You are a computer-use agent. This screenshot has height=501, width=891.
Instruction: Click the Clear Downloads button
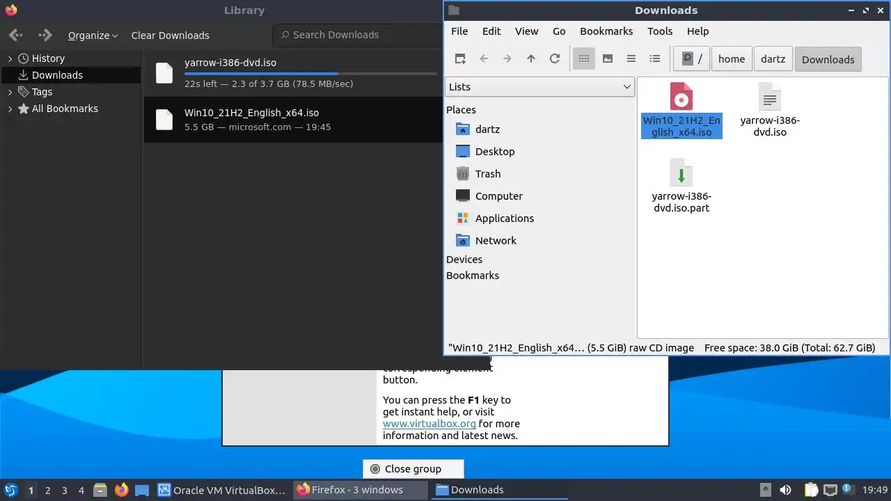[170, 35]
